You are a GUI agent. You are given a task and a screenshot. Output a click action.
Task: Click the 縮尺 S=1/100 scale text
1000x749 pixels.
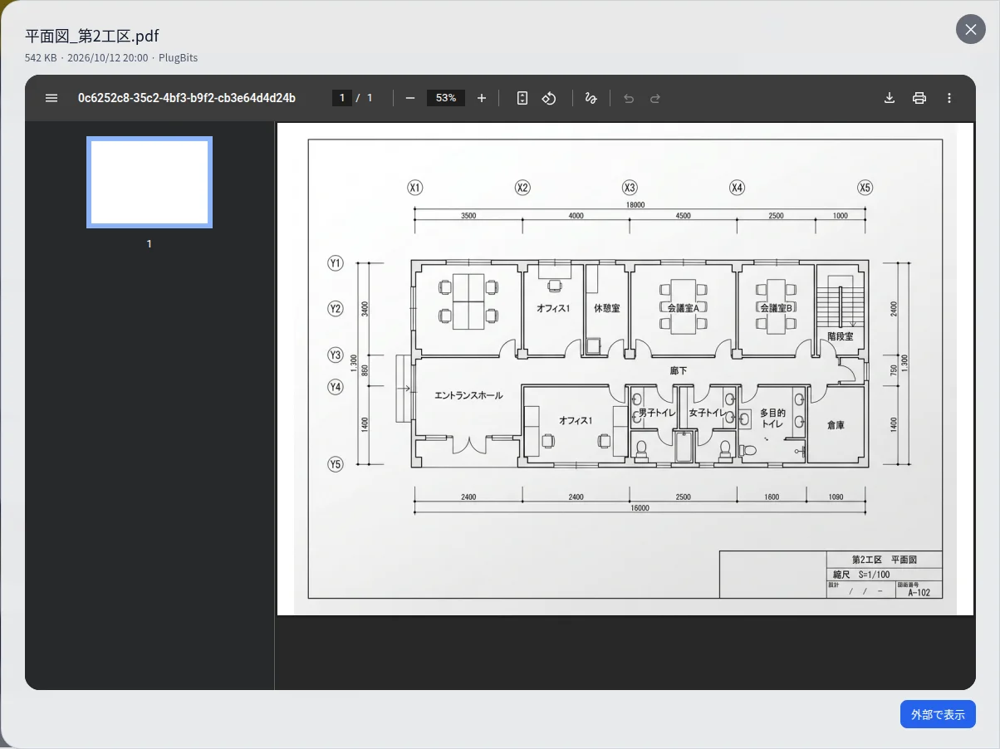click(x=861, y=575)
